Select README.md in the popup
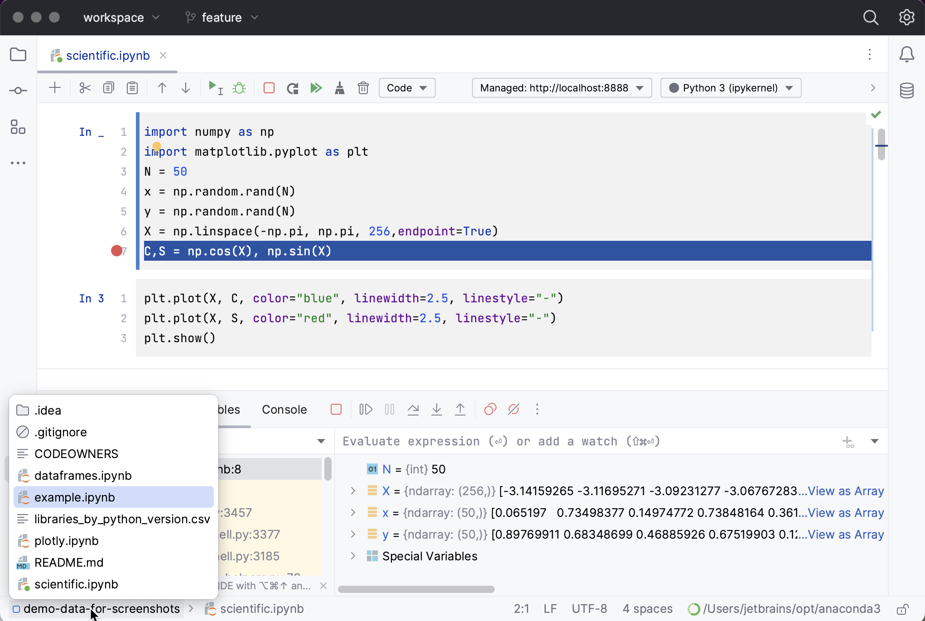 [x=114, y=562]
